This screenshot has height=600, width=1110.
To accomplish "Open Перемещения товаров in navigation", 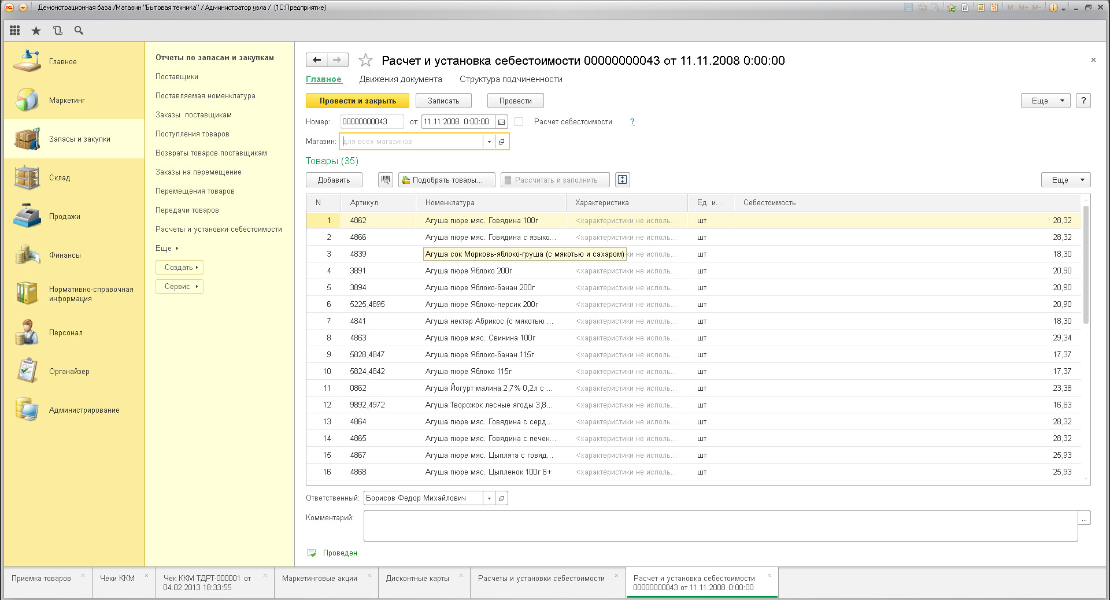I will pos(195,191).
